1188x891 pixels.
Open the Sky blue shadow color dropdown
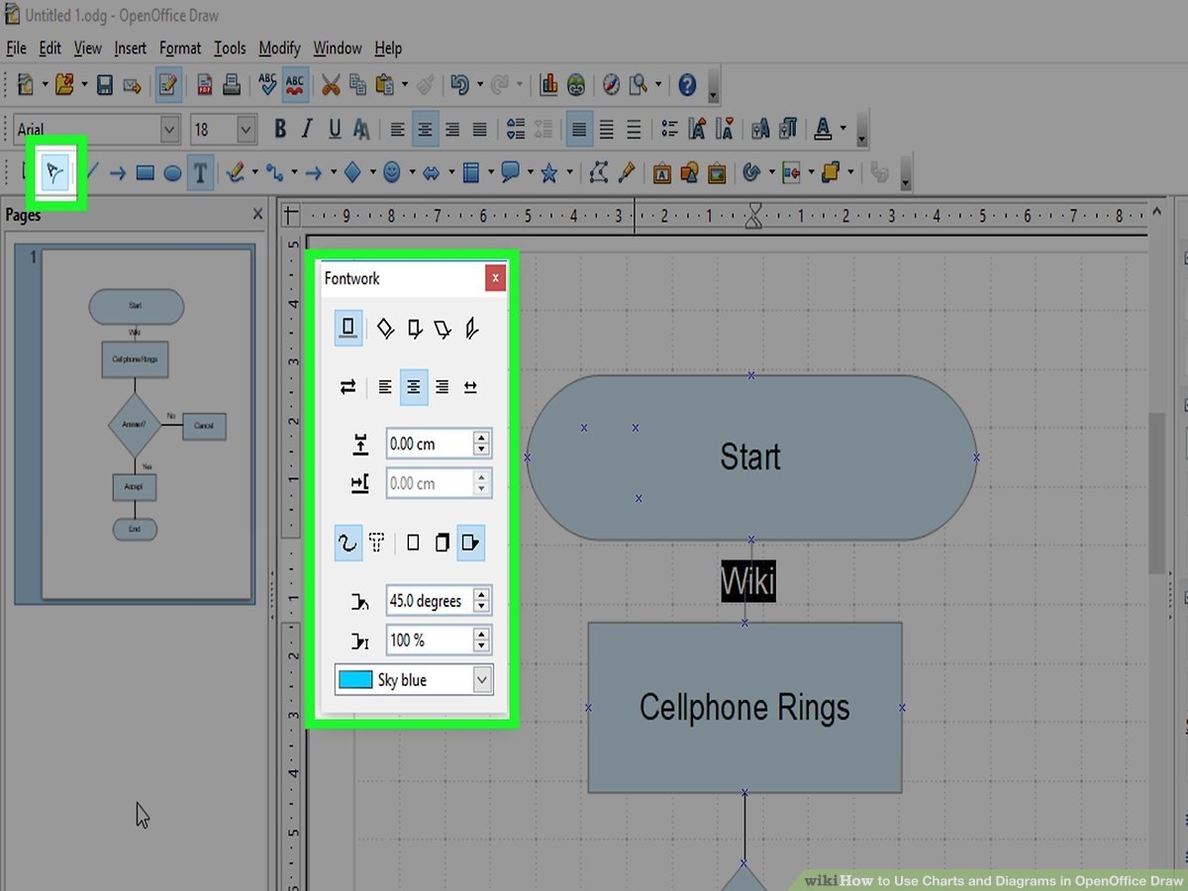(x=482, y=680)
